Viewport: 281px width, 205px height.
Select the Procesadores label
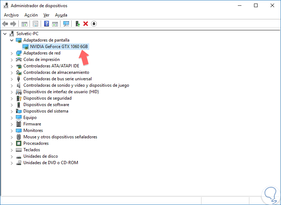click(x=36, y=143)
